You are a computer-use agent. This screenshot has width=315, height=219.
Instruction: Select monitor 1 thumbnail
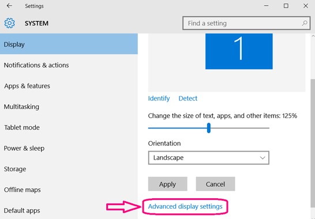[239, 51]
